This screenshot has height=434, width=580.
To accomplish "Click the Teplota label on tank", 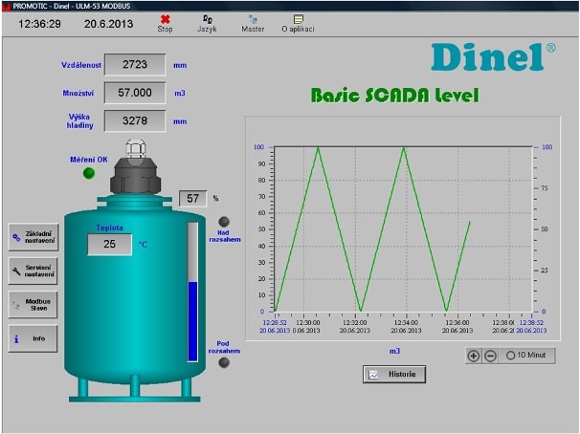I will click(109, 228).
